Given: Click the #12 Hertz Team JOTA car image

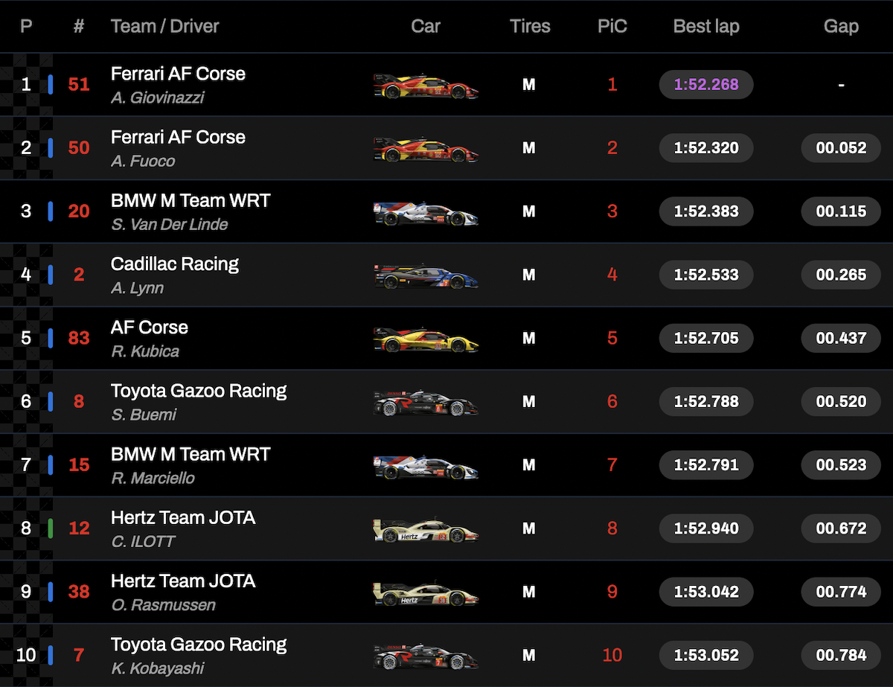Looking at the screenshot, I should [426, 531].
